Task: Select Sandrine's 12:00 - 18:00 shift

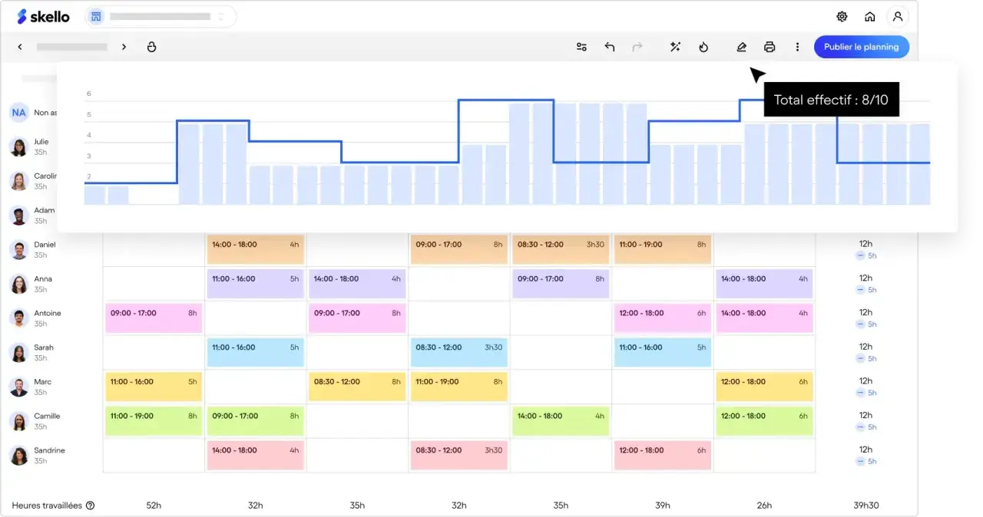Action: (663, 455)
